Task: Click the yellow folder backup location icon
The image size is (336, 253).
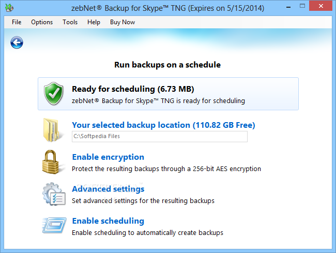Action: (x=53, y=130)
